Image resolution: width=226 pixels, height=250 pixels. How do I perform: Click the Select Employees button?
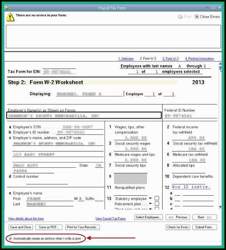[149, 217]
